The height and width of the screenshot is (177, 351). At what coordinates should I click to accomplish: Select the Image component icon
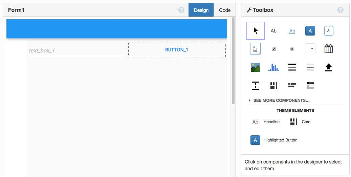click(x=256, y=67)
